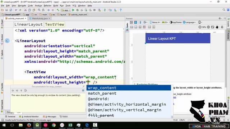230x129 pixels.
Task: Click the Synchronize toolbar icon
Action: pos(11,10)
